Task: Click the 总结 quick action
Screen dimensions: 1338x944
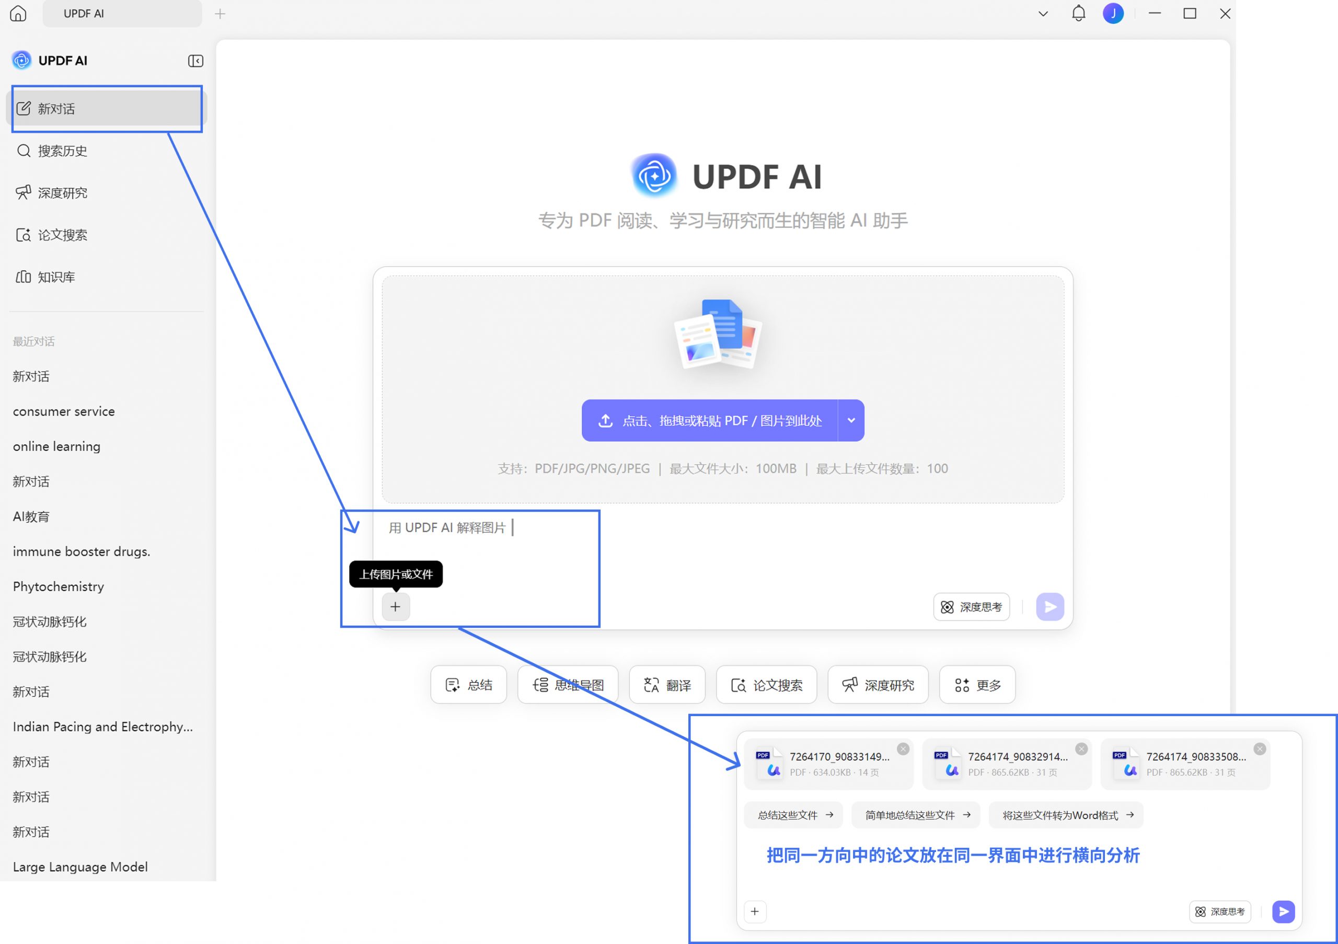Action: (x=468, y=685)
